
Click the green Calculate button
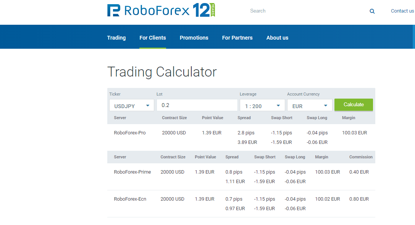coord(354,105)
